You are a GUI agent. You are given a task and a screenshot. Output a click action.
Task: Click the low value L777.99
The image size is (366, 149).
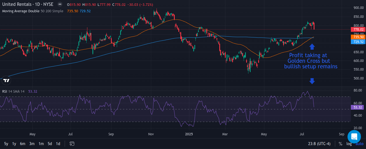click(x=104, y=4)
